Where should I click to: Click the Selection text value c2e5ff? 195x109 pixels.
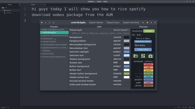click(x=116, y=55)
